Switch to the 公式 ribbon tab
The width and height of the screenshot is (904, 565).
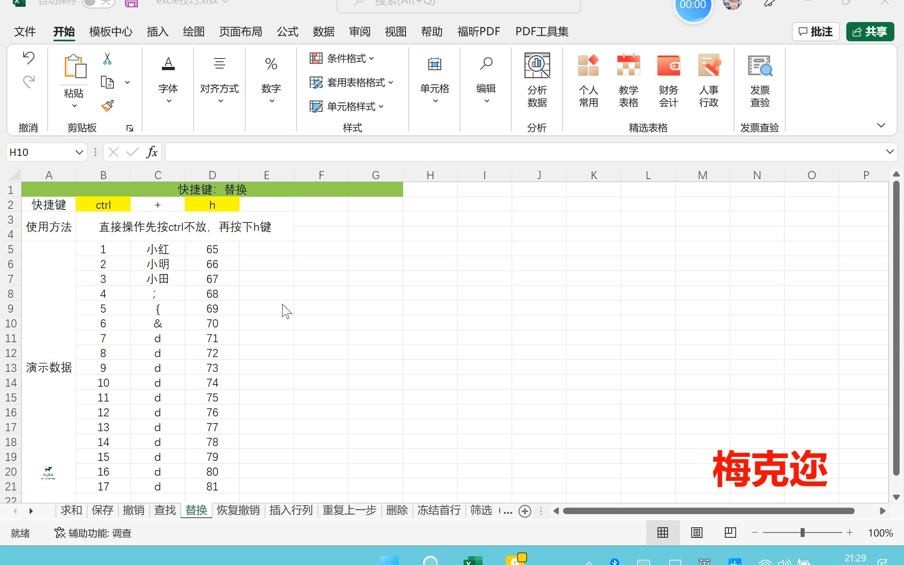(288, 32)
